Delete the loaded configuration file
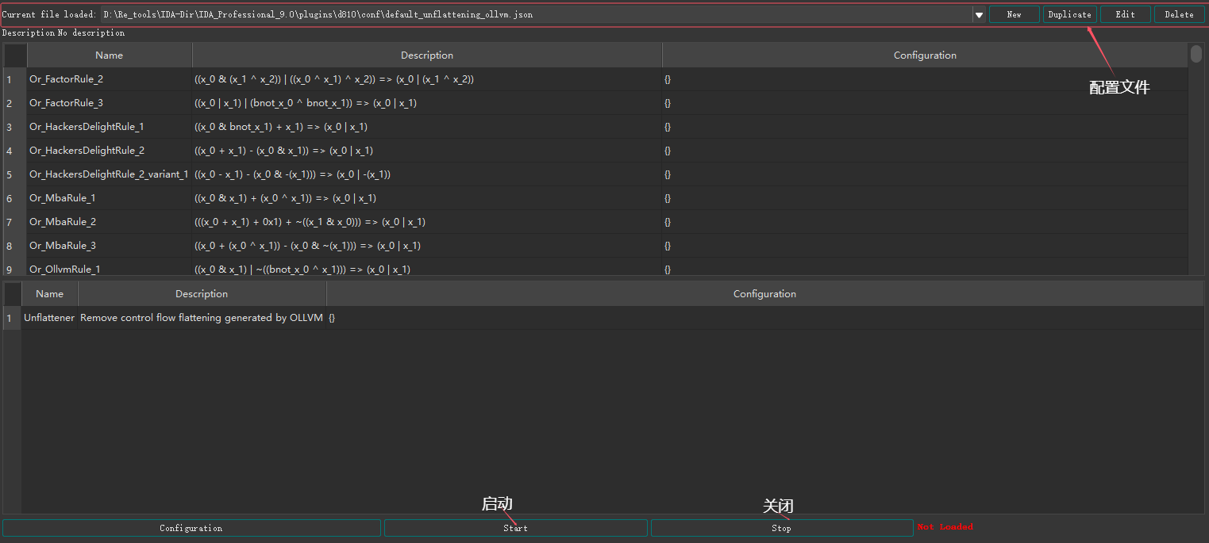Image resolution: width=1209 pixels, height=543 pixels. coord(1179,14)
